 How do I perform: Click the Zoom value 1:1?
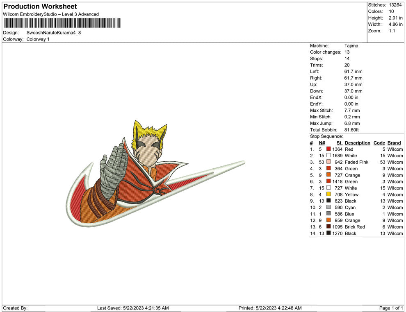pyautogui.click(x=392, y=31)
